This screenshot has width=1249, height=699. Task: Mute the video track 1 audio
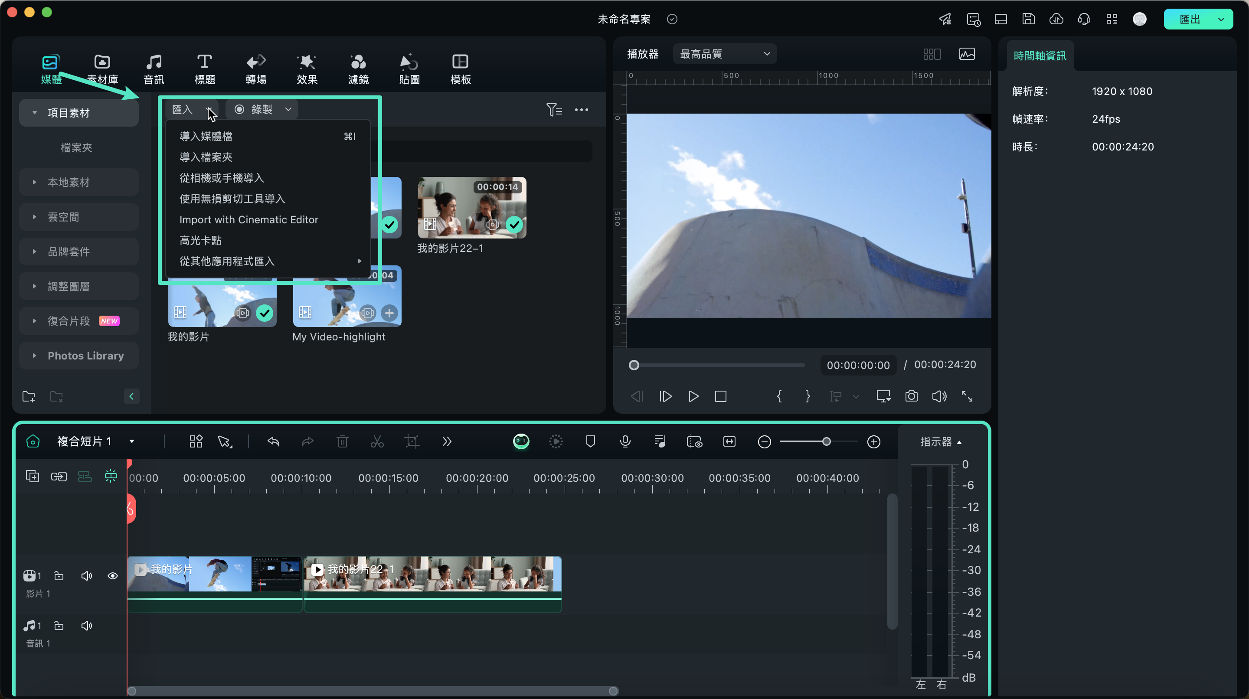(x=86, y=575)
